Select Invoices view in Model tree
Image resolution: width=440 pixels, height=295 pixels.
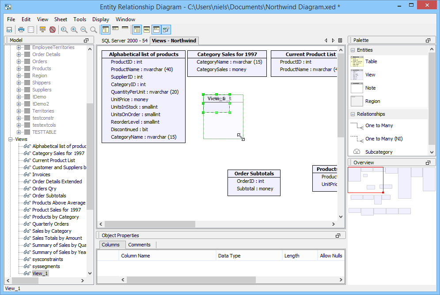point(41,174)
